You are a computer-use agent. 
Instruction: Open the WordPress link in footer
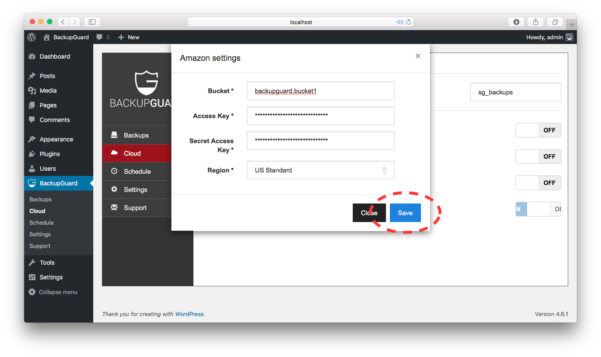pos(189,314)
